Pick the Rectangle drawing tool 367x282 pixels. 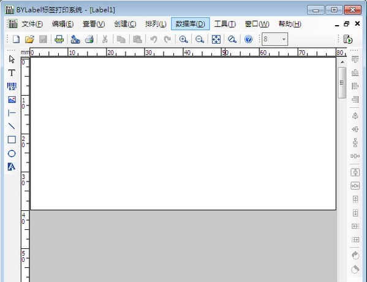(12, 140)
